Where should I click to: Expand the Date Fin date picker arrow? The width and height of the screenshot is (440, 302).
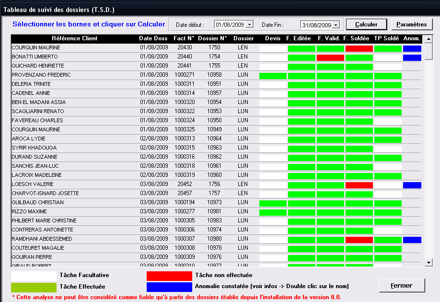tap(336, 25)
